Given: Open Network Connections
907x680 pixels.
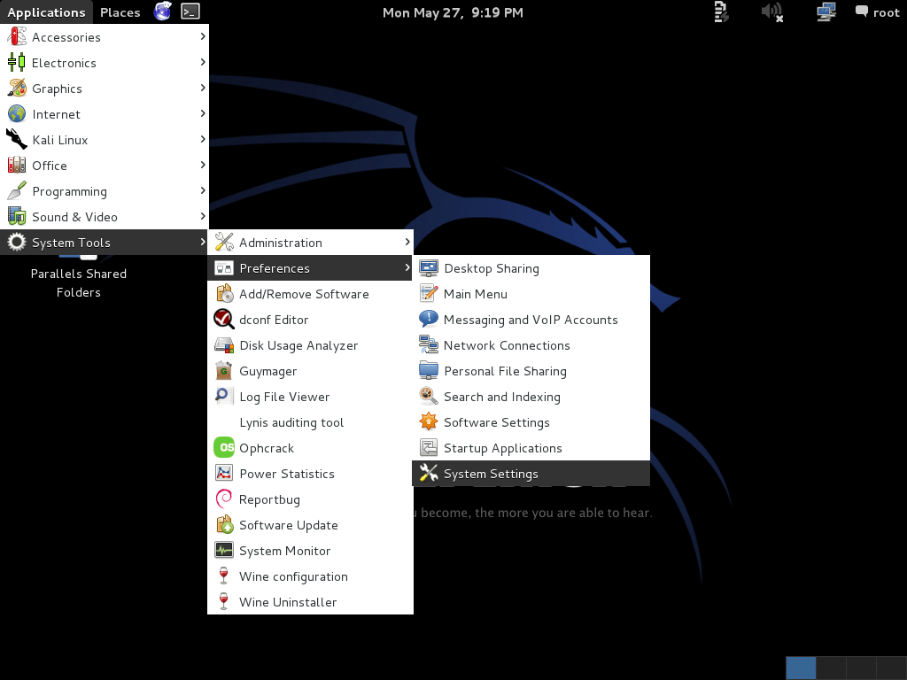Looking at the screenshot, I should [x=531, y=345].
